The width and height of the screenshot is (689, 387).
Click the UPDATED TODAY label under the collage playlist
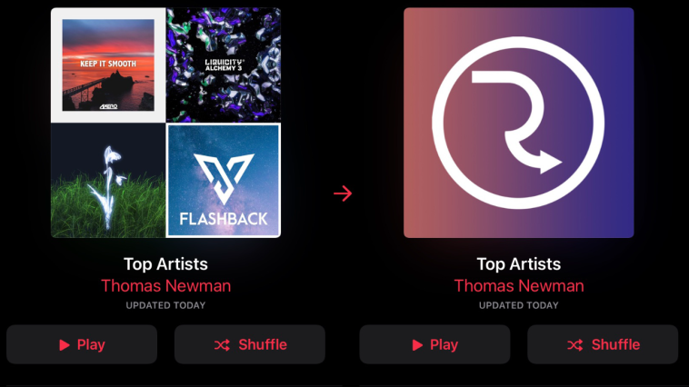pos(165,305)
